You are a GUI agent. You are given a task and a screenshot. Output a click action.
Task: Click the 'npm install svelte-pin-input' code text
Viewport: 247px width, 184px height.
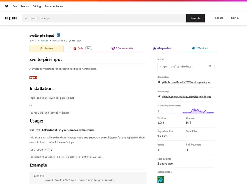click(52, 98)
